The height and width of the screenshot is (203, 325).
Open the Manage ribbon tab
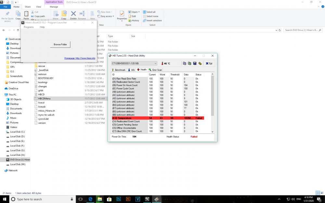(54, 7)
